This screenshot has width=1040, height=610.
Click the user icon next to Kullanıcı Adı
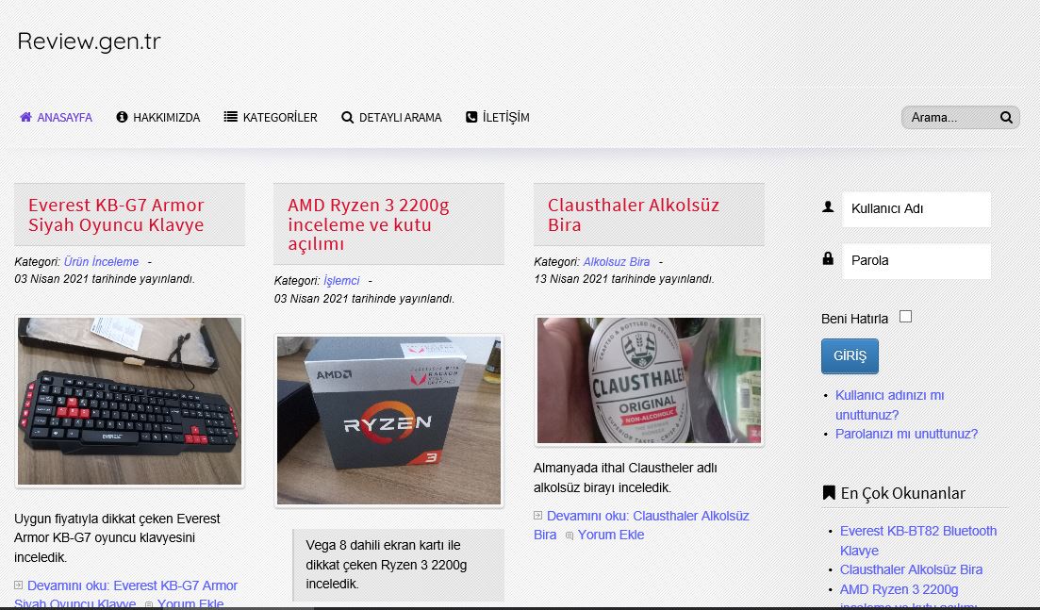coord(828,206)
